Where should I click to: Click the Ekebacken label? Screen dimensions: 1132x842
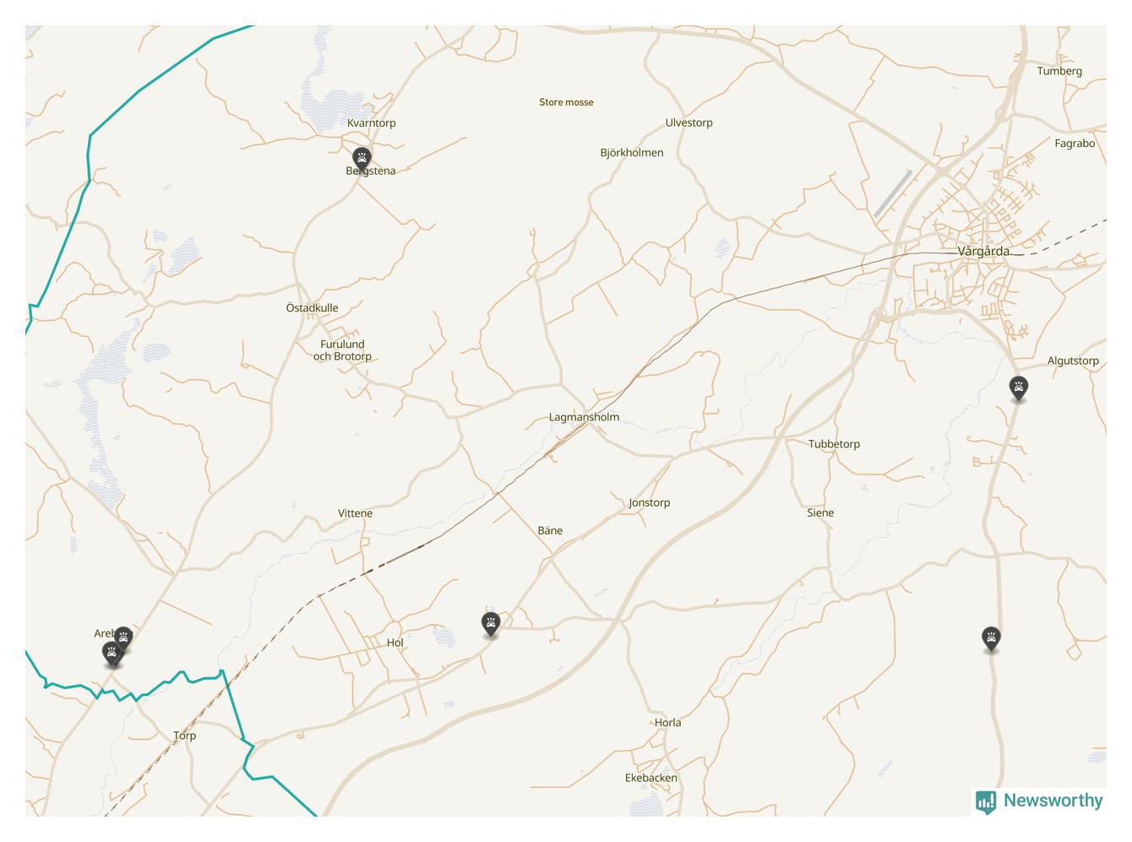[650, 778]
